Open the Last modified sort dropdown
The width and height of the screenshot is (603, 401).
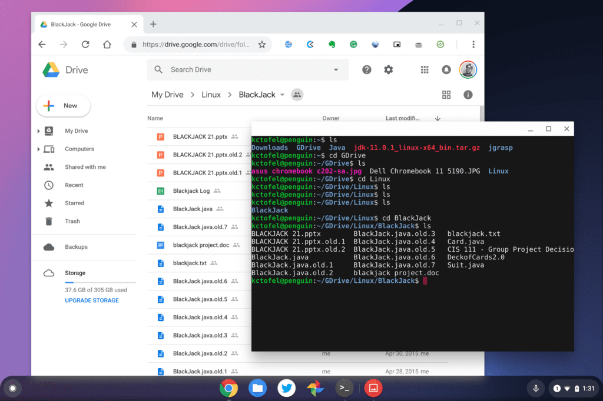[x=403, y=118]
